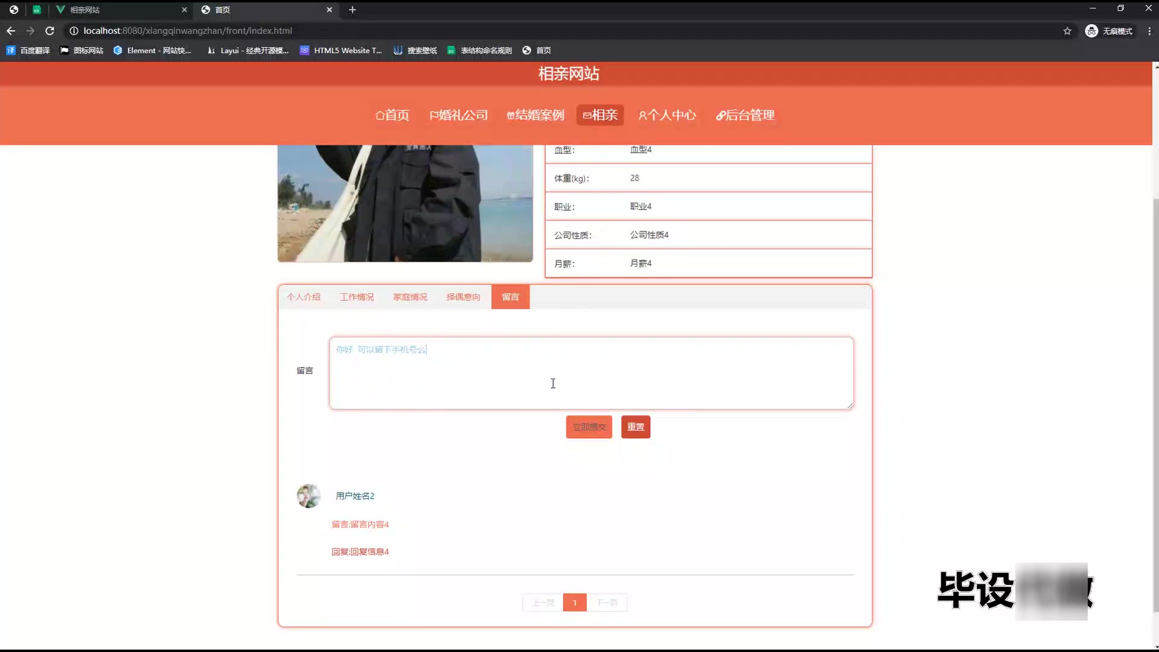This screenshot has height=652, width=1159.
Task: Open Chrome three-dot menu
Action: [1149, 31]
